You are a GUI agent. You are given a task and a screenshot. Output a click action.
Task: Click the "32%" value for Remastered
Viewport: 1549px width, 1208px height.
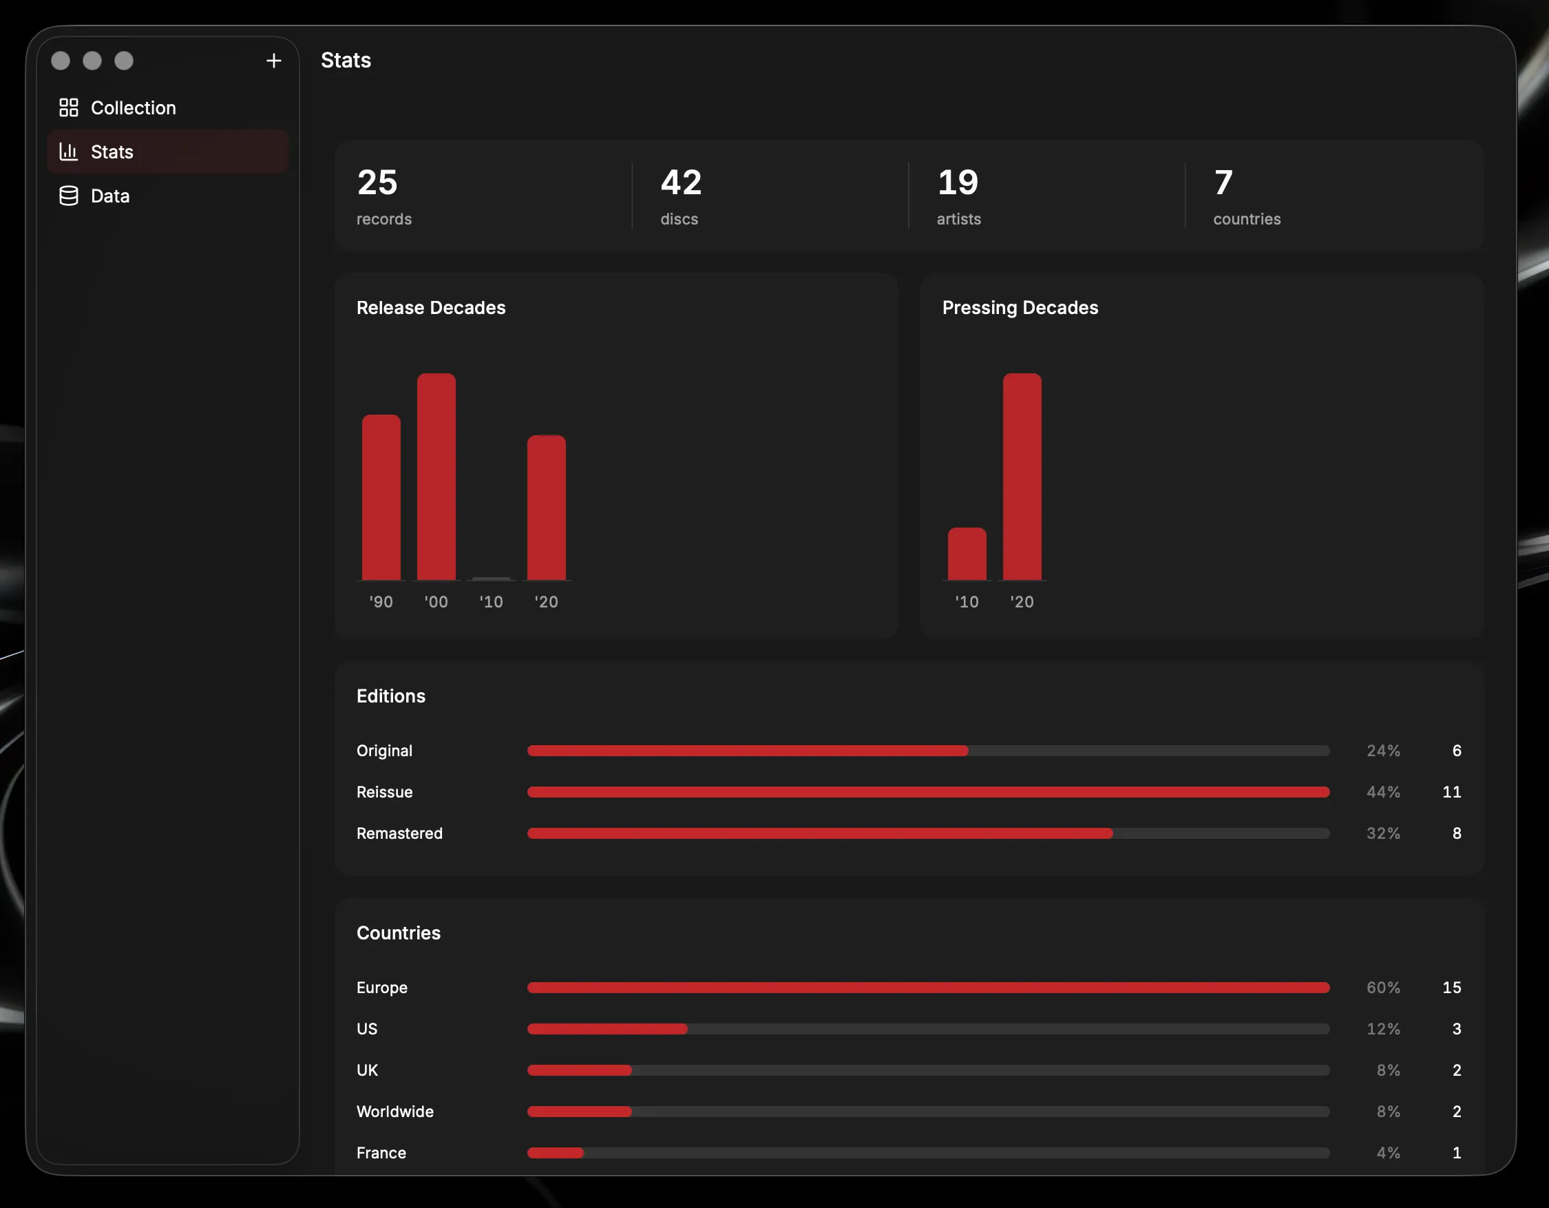(1384, 833)
